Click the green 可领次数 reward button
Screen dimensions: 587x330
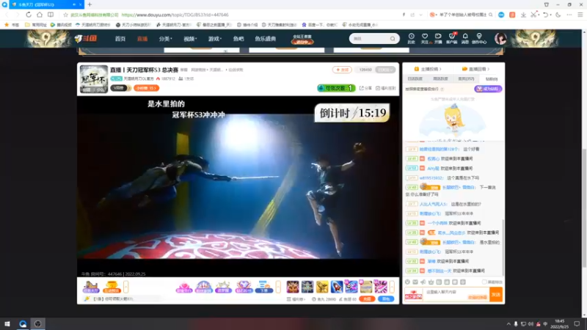(x=336, y=88)
